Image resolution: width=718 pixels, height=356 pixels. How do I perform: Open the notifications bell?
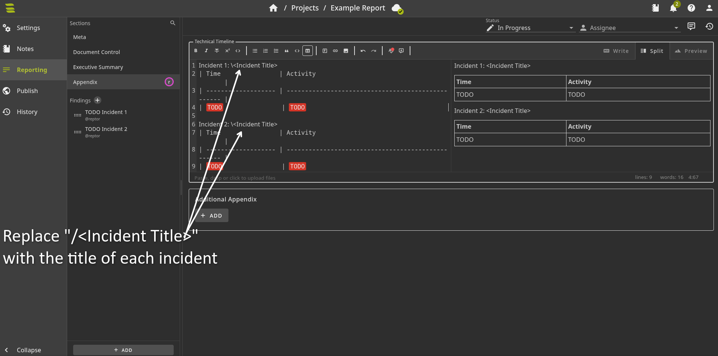673,8
